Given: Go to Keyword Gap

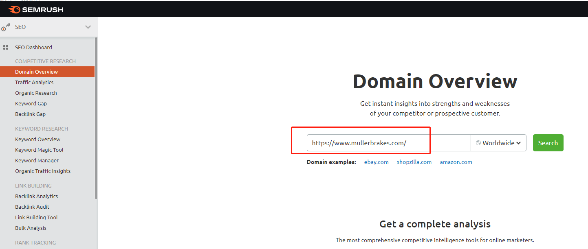Looking at the screenshot, I should (x=31, y=103).
